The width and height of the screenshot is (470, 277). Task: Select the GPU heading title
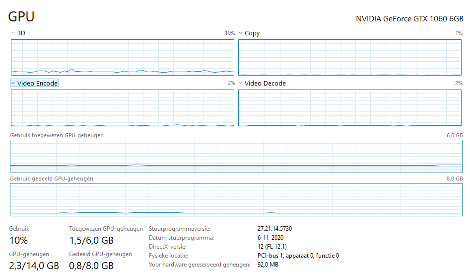click(21, 16)
